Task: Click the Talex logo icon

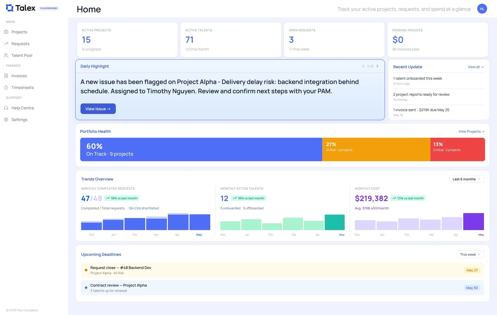Action: coord(10,8)
